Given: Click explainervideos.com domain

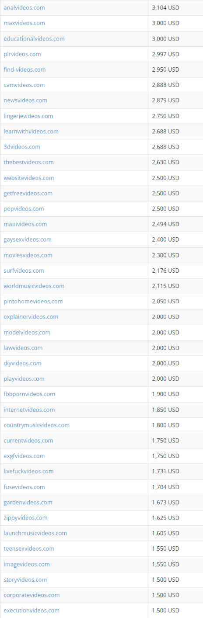Looking at the screenshot, I should [31, 317].
